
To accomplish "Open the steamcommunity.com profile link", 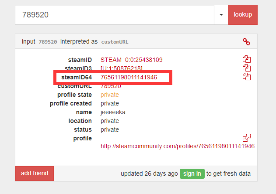I will (x=178, y=146).
